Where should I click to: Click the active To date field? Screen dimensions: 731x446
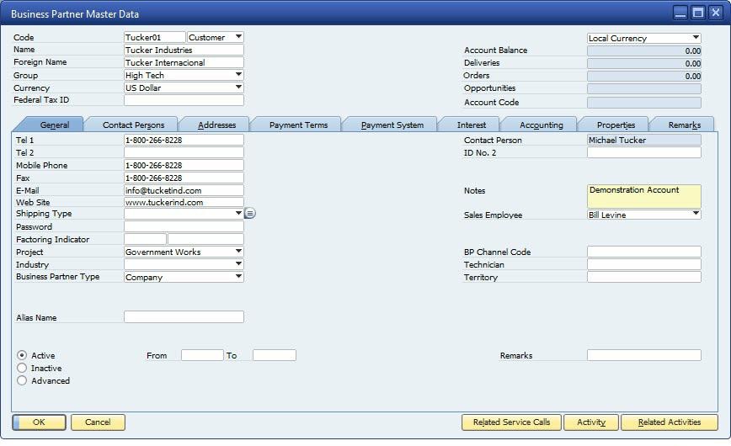[275, 355]
